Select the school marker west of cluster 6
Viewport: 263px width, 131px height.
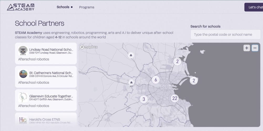pos(131,82)
